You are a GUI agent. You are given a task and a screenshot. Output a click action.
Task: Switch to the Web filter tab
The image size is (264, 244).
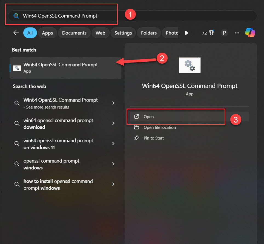(x=101, y=33)
